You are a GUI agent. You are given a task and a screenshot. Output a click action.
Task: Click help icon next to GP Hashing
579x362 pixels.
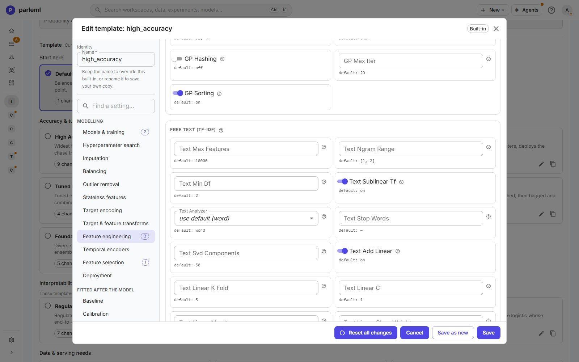tap(222, 59)
